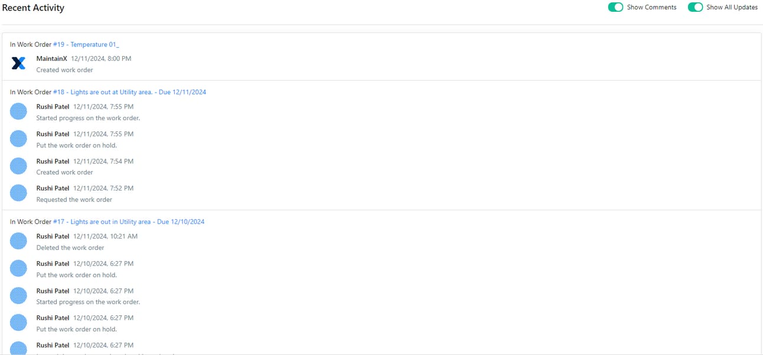Click the 'Show Comments' label text

[x=652, y=7]
